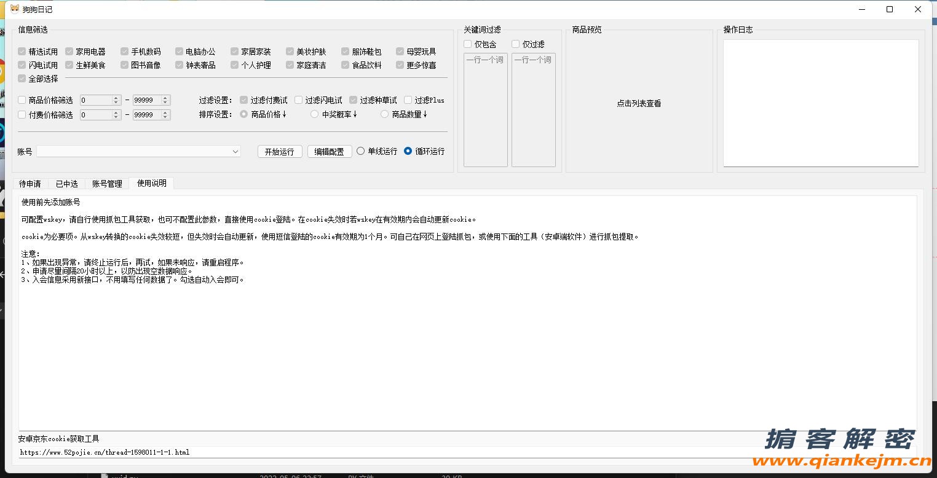The width and height of the screenshot is (937, 478).
Task: Toggle the 过滤种草试 checkbox
Action: 353,100
